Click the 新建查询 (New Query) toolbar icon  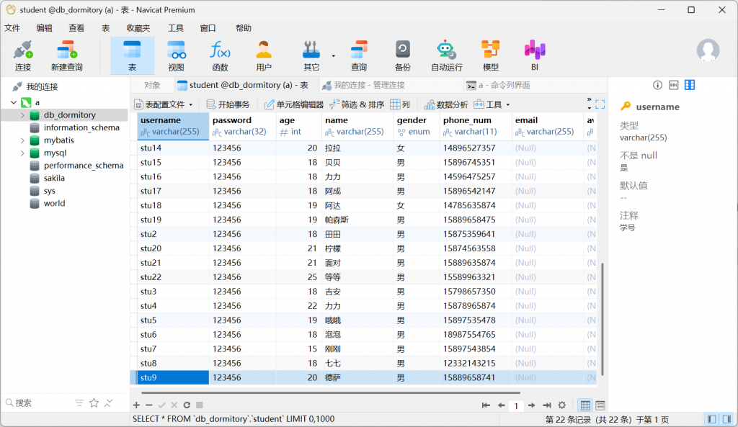(66, 55)
